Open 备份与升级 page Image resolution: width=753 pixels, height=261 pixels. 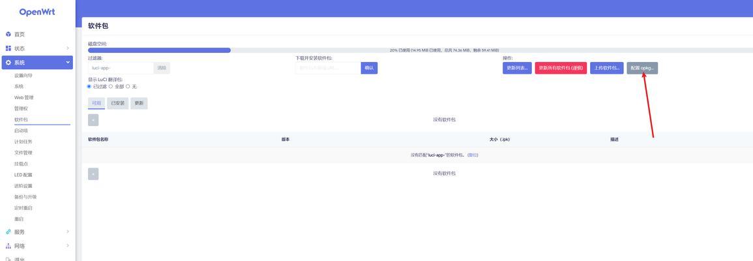(x=25, y=197)
